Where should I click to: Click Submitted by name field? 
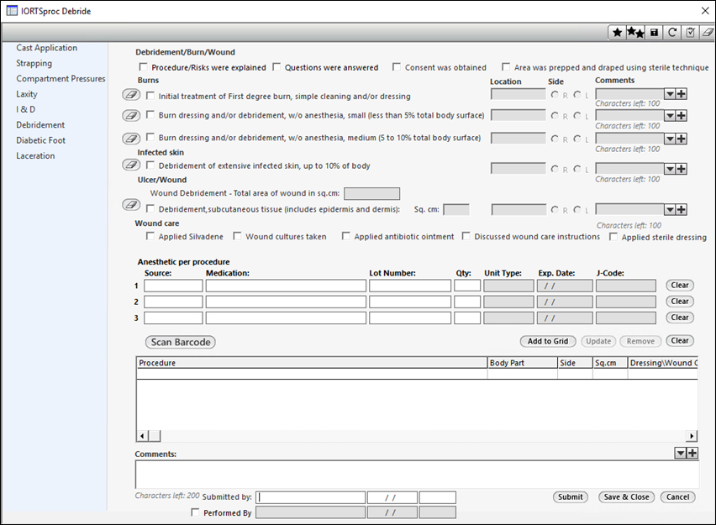pos(310,497)
